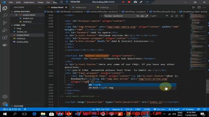This screenshot has width=209, height=117.
Task: Open the View menu
Action: click(x=40, y=2)
